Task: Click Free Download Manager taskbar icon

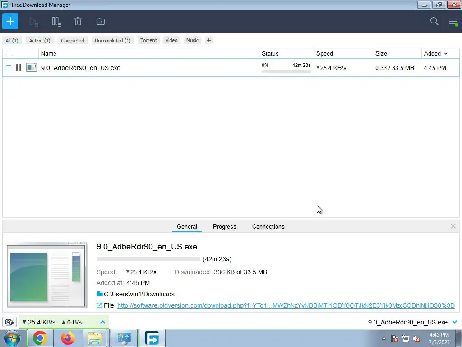Action: pyautogui.click(x=152, y=338)
